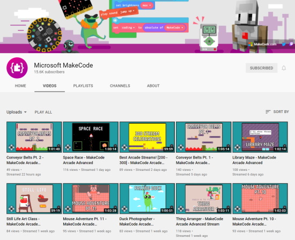The image size is (295, 240).
Task: Click title Mouse Adventure Pt. 10
Action: pyautogui.click(x=254, y=222)
